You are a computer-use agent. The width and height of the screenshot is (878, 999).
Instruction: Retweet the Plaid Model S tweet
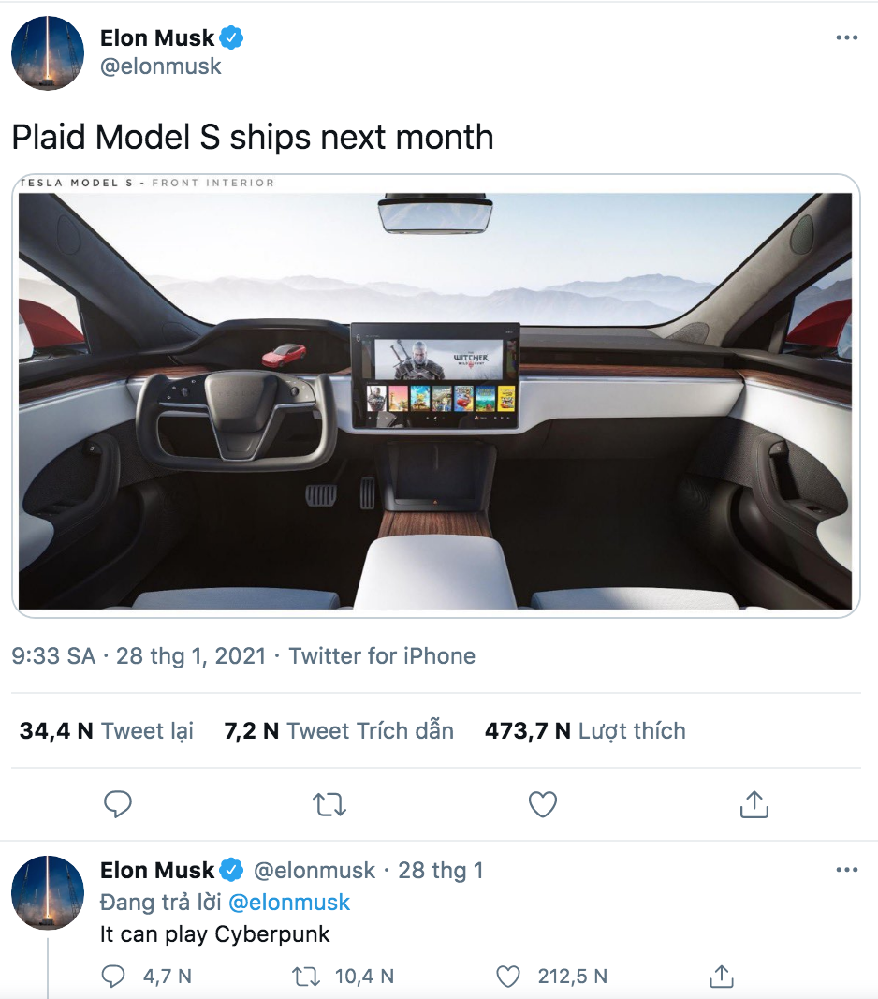329,803
